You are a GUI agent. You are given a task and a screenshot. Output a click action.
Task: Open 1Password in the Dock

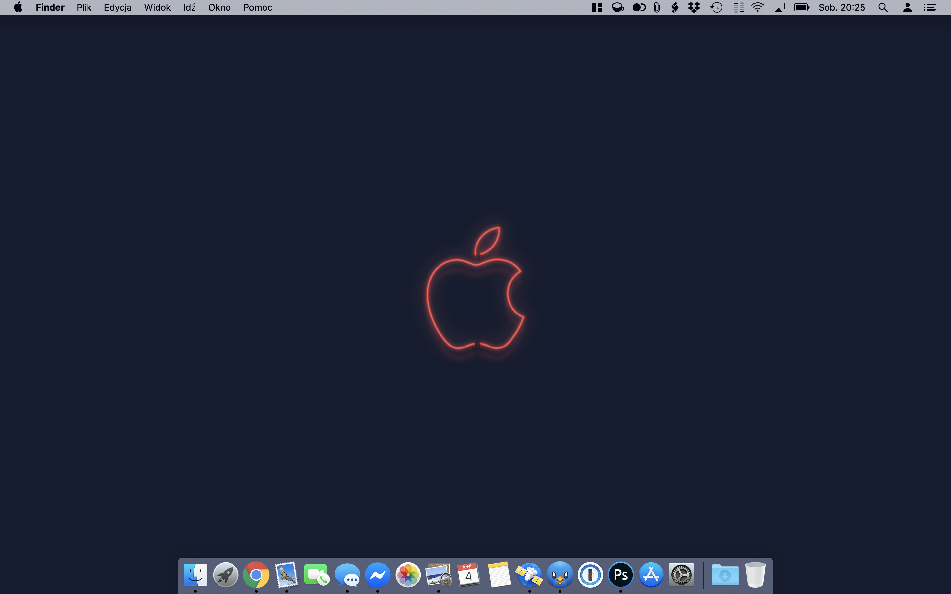click(590, 575)
